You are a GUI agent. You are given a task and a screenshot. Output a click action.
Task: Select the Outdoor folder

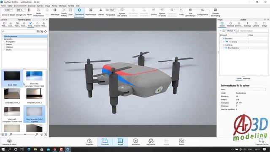coord(10,47)
